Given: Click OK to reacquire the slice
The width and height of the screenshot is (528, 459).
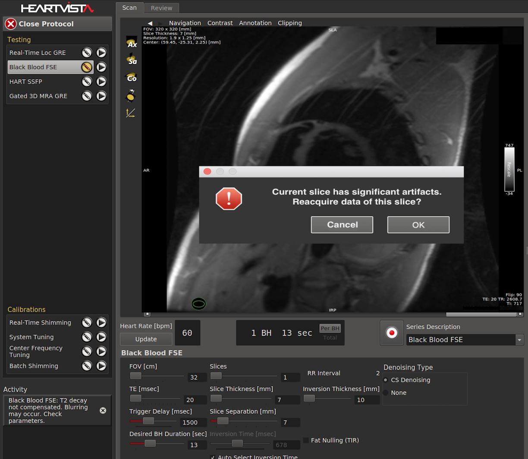Looking at the screenshot, I should (418, 225).
